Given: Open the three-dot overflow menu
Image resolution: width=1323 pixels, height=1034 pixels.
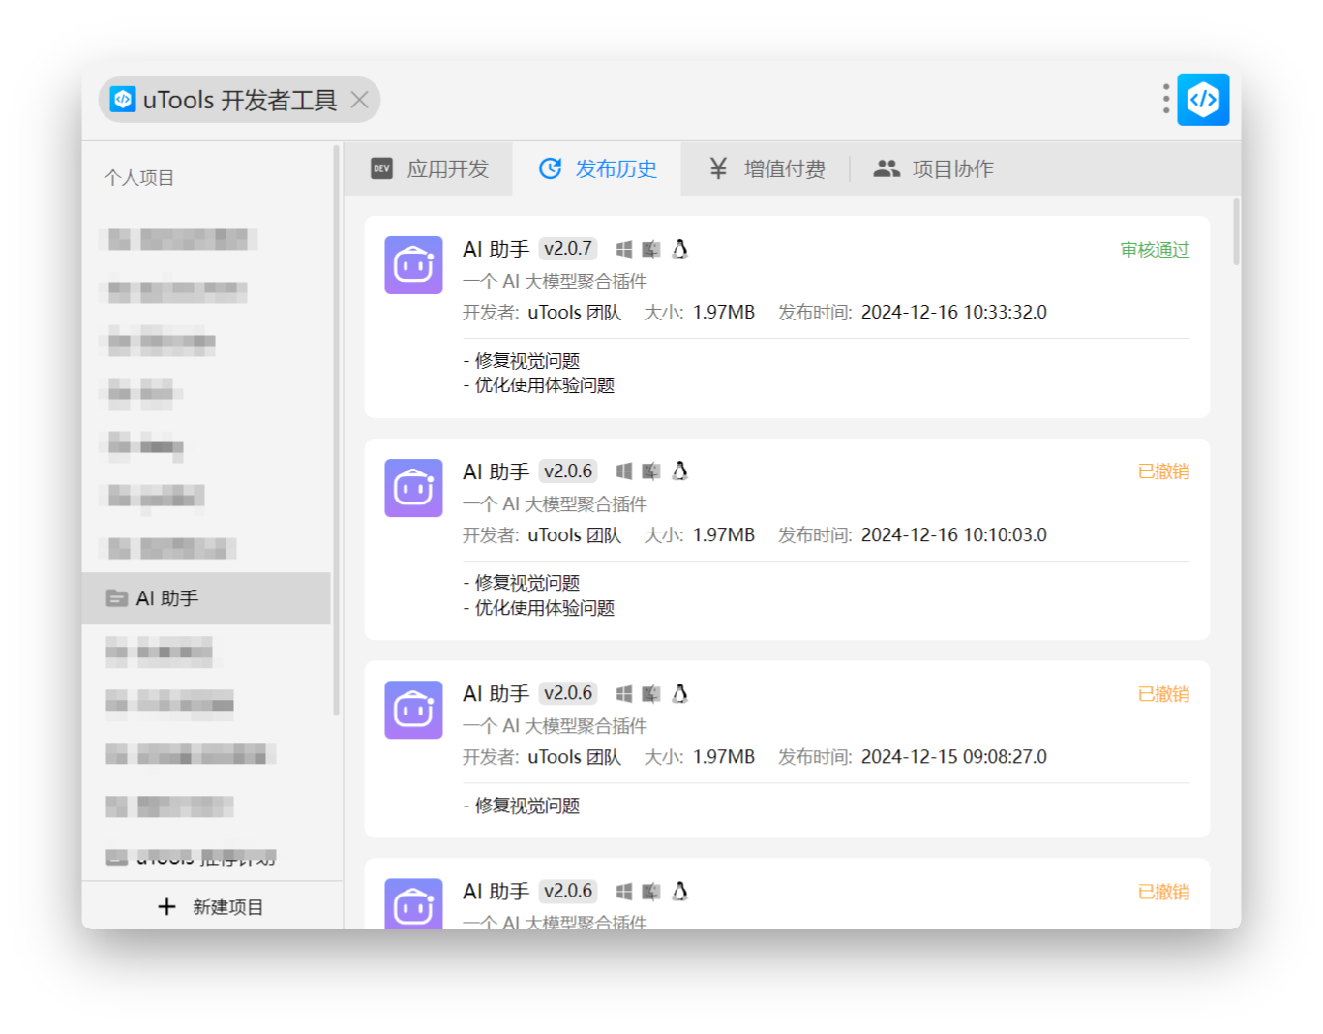Looking at the screenshot, I should click(1164, 99).
